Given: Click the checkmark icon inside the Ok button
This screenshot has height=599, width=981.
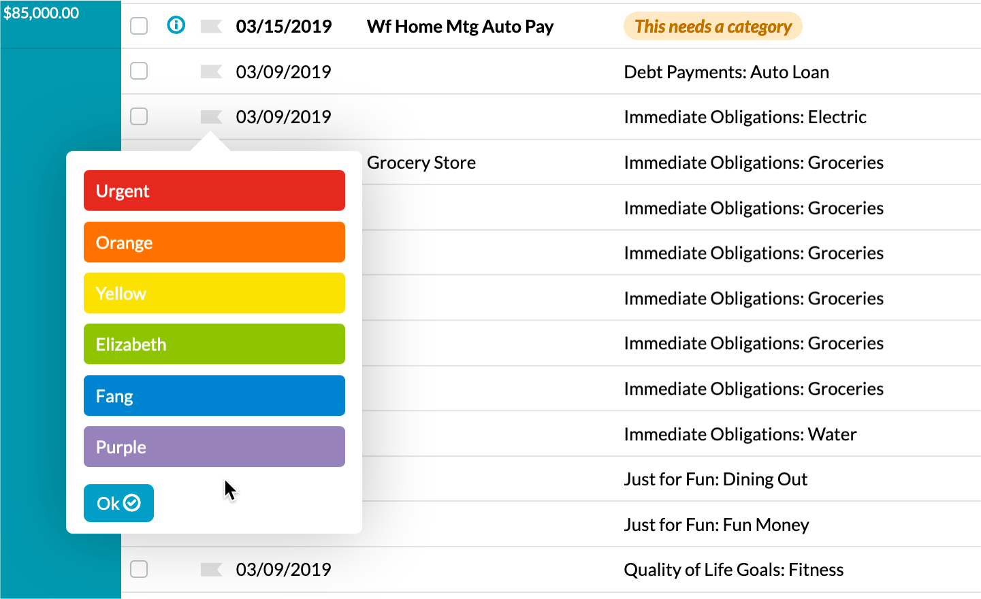Looking at the screenshot, I should pos(133,503).
